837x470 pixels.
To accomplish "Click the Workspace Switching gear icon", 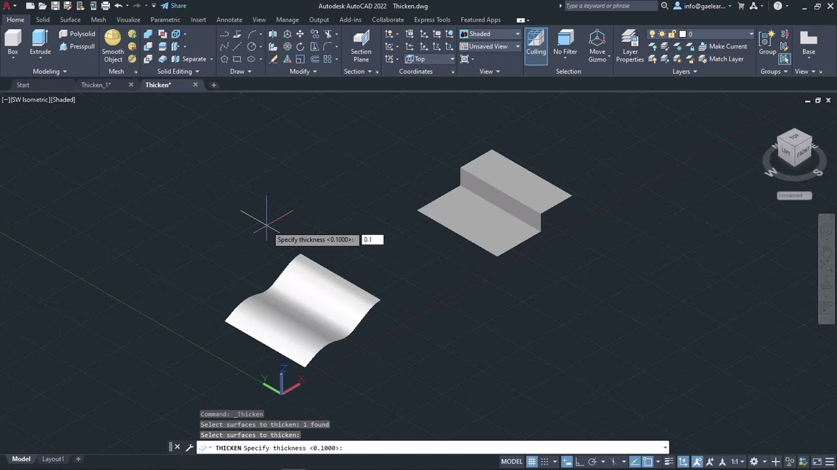I will tap(754, 462).
